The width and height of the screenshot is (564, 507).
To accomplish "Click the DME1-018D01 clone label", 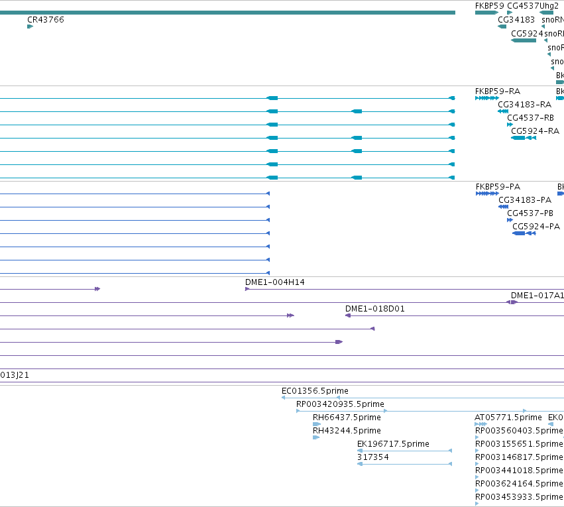I will tap(375, 309).
